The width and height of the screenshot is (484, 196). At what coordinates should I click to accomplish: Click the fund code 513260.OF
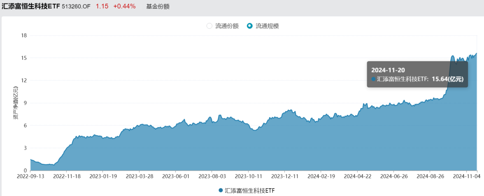click(76, 7)
